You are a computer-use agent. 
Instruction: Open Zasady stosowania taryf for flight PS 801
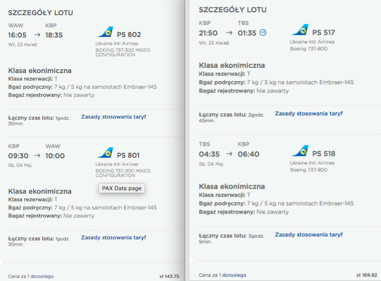pos(113,238)
